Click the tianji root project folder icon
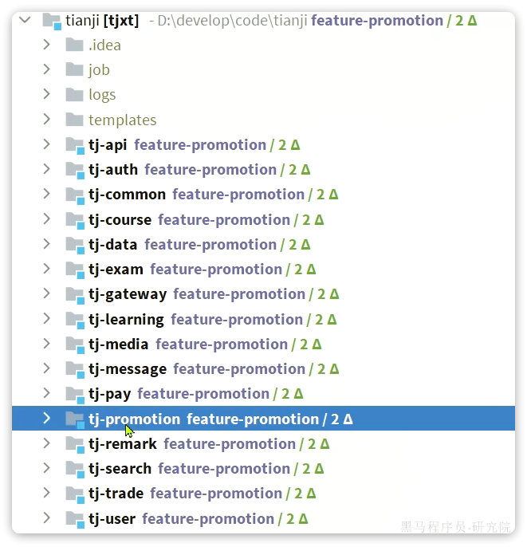Viewport: 527px width, 547px height. click(x=52, y=21)
